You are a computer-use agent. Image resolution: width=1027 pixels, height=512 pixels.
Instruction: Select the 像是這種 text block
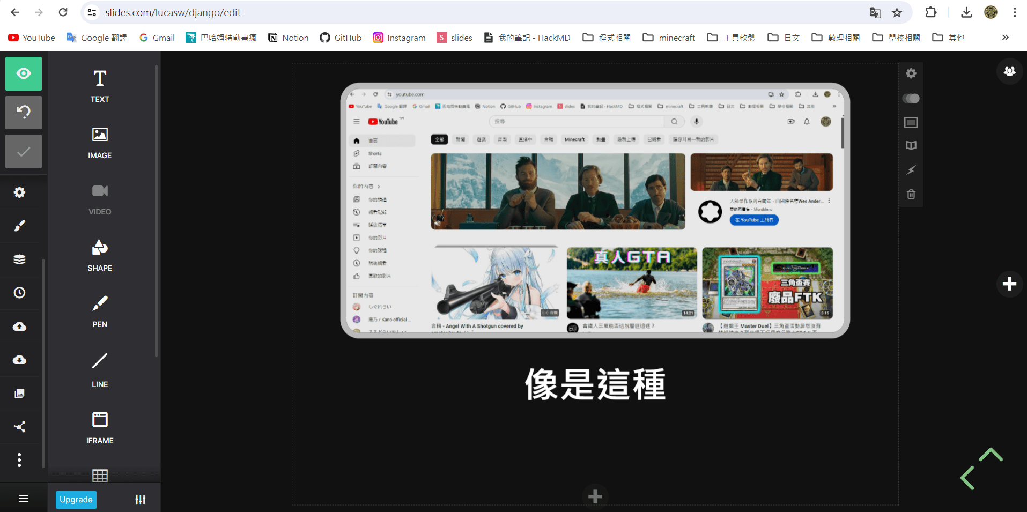point(595,384)
